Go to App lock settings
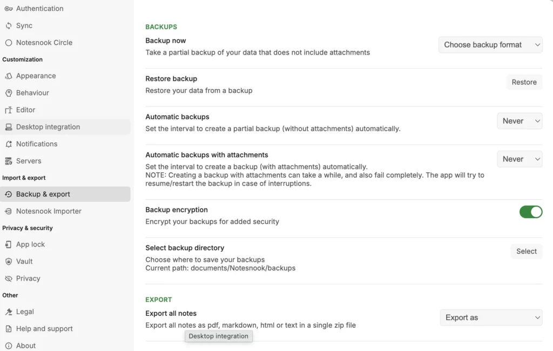The width and height of the screenshot is (553, 351). pos(65,245)
